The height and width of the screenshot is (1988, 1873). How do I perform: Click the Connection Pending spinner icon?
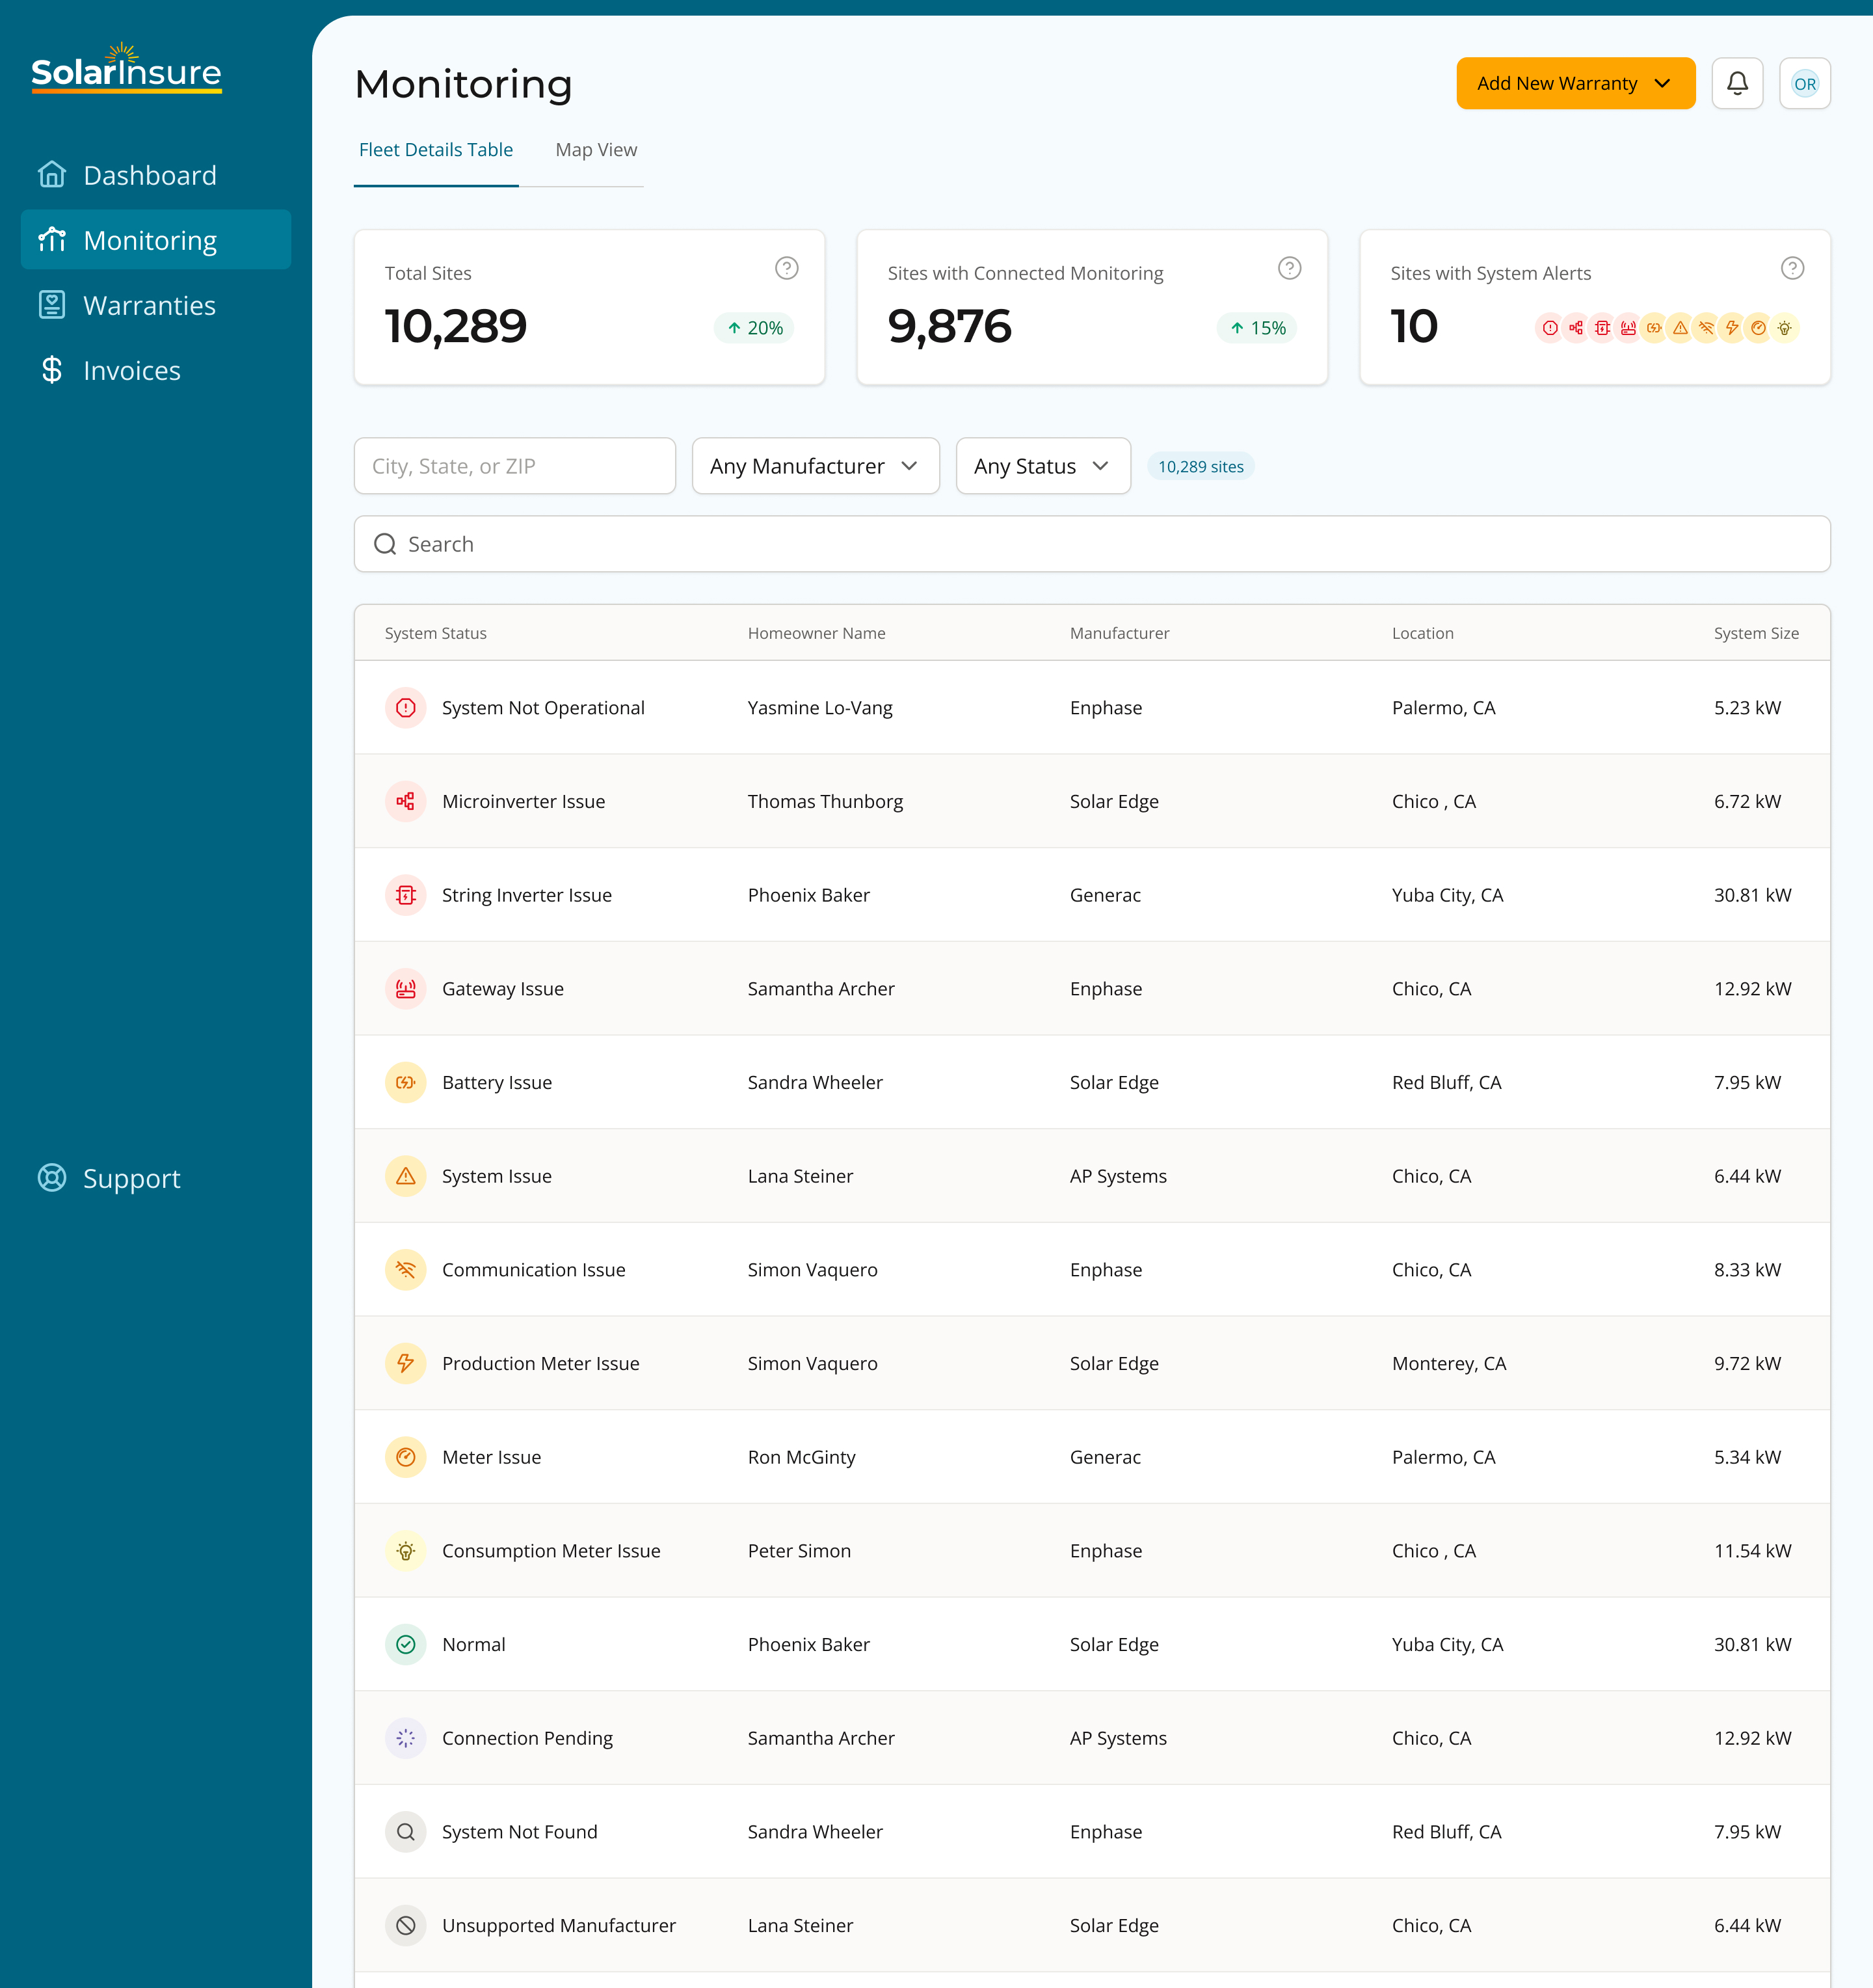[x=406, y=1738]
